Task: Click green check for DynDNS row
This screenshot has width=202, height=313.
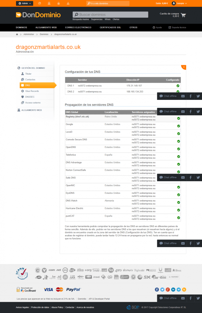Action: (179, 195)
